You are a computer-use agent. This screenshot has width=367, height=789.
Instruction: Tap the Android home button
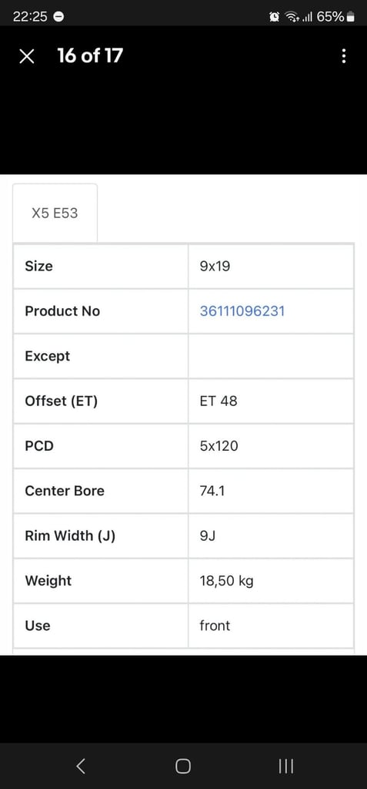pos(183,766)
